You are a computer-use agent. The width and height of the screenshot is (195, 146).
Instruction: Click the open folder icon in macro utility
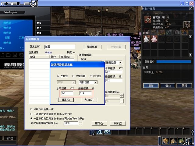(8, 55)
